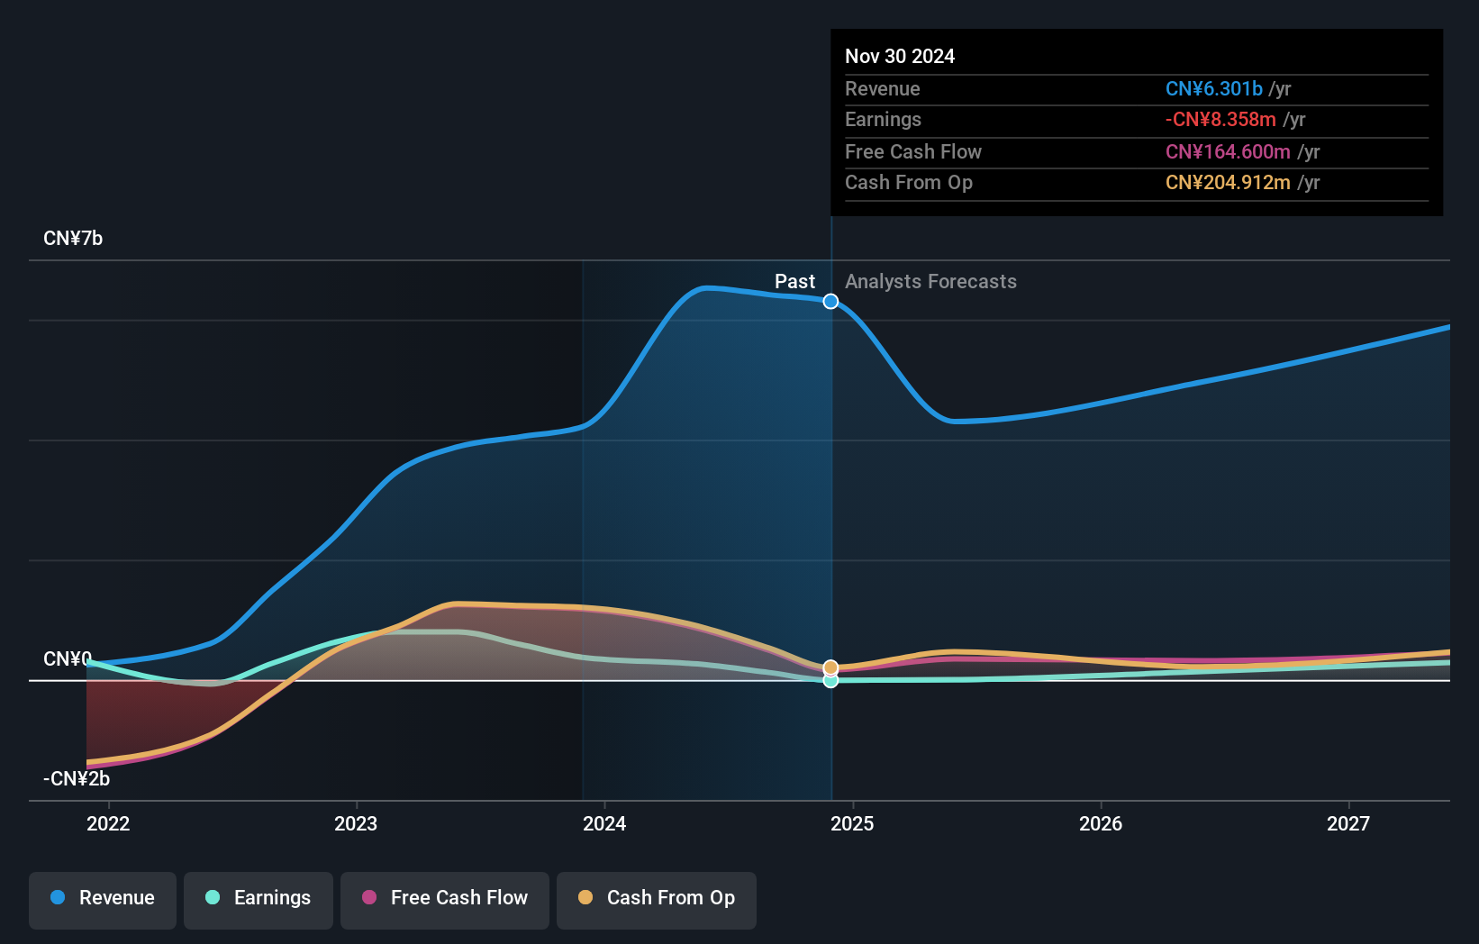Select the white Revenue data point marker
This screenshot has height=944, width=1479.
(830, 302)
